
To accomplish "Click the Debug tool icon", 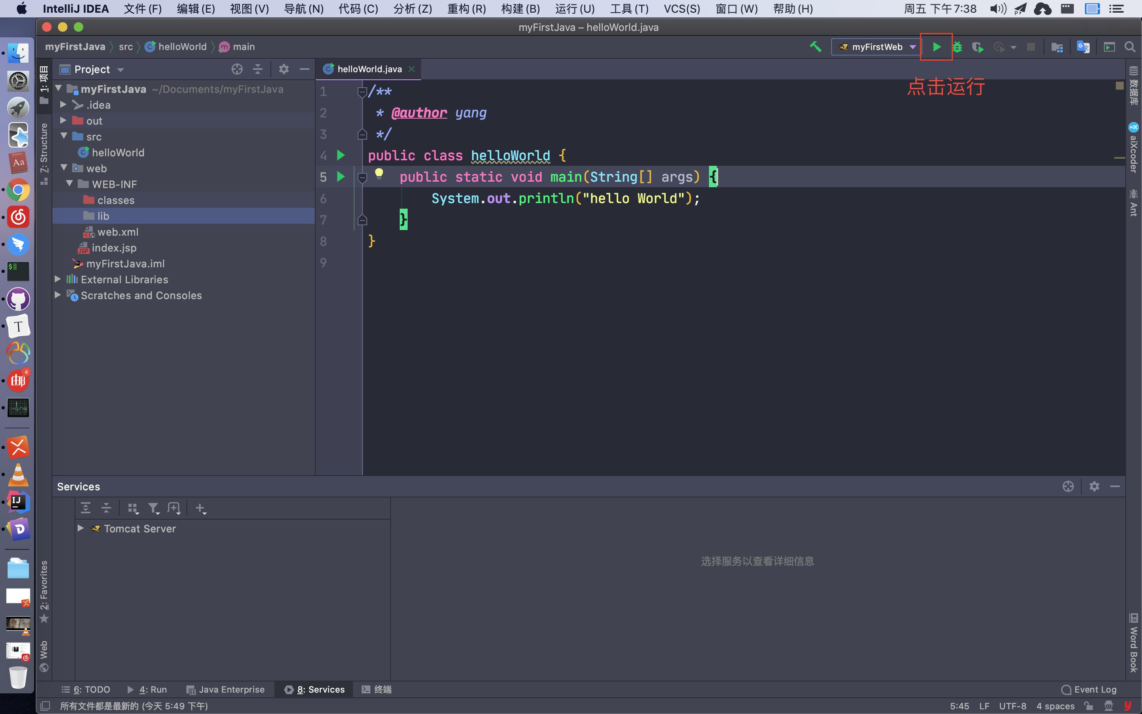I will tap(958, 46).
